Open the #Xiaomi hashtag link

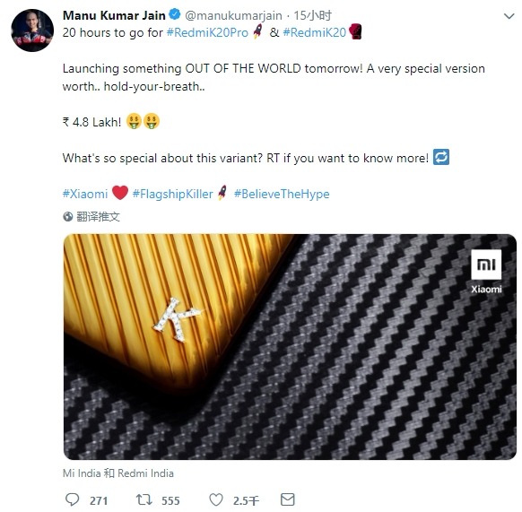85,194
